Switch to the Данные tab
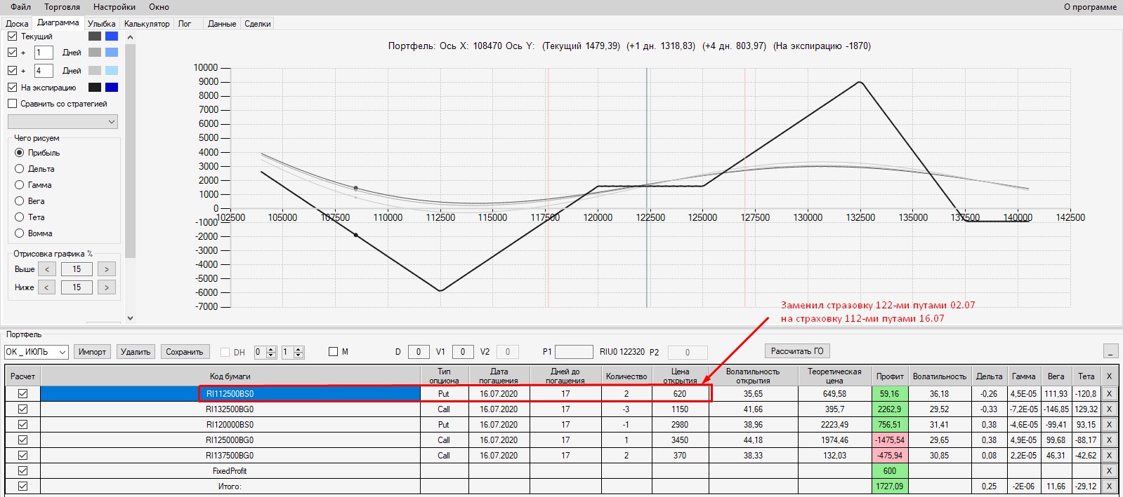1123x497 pixels. 222,24
